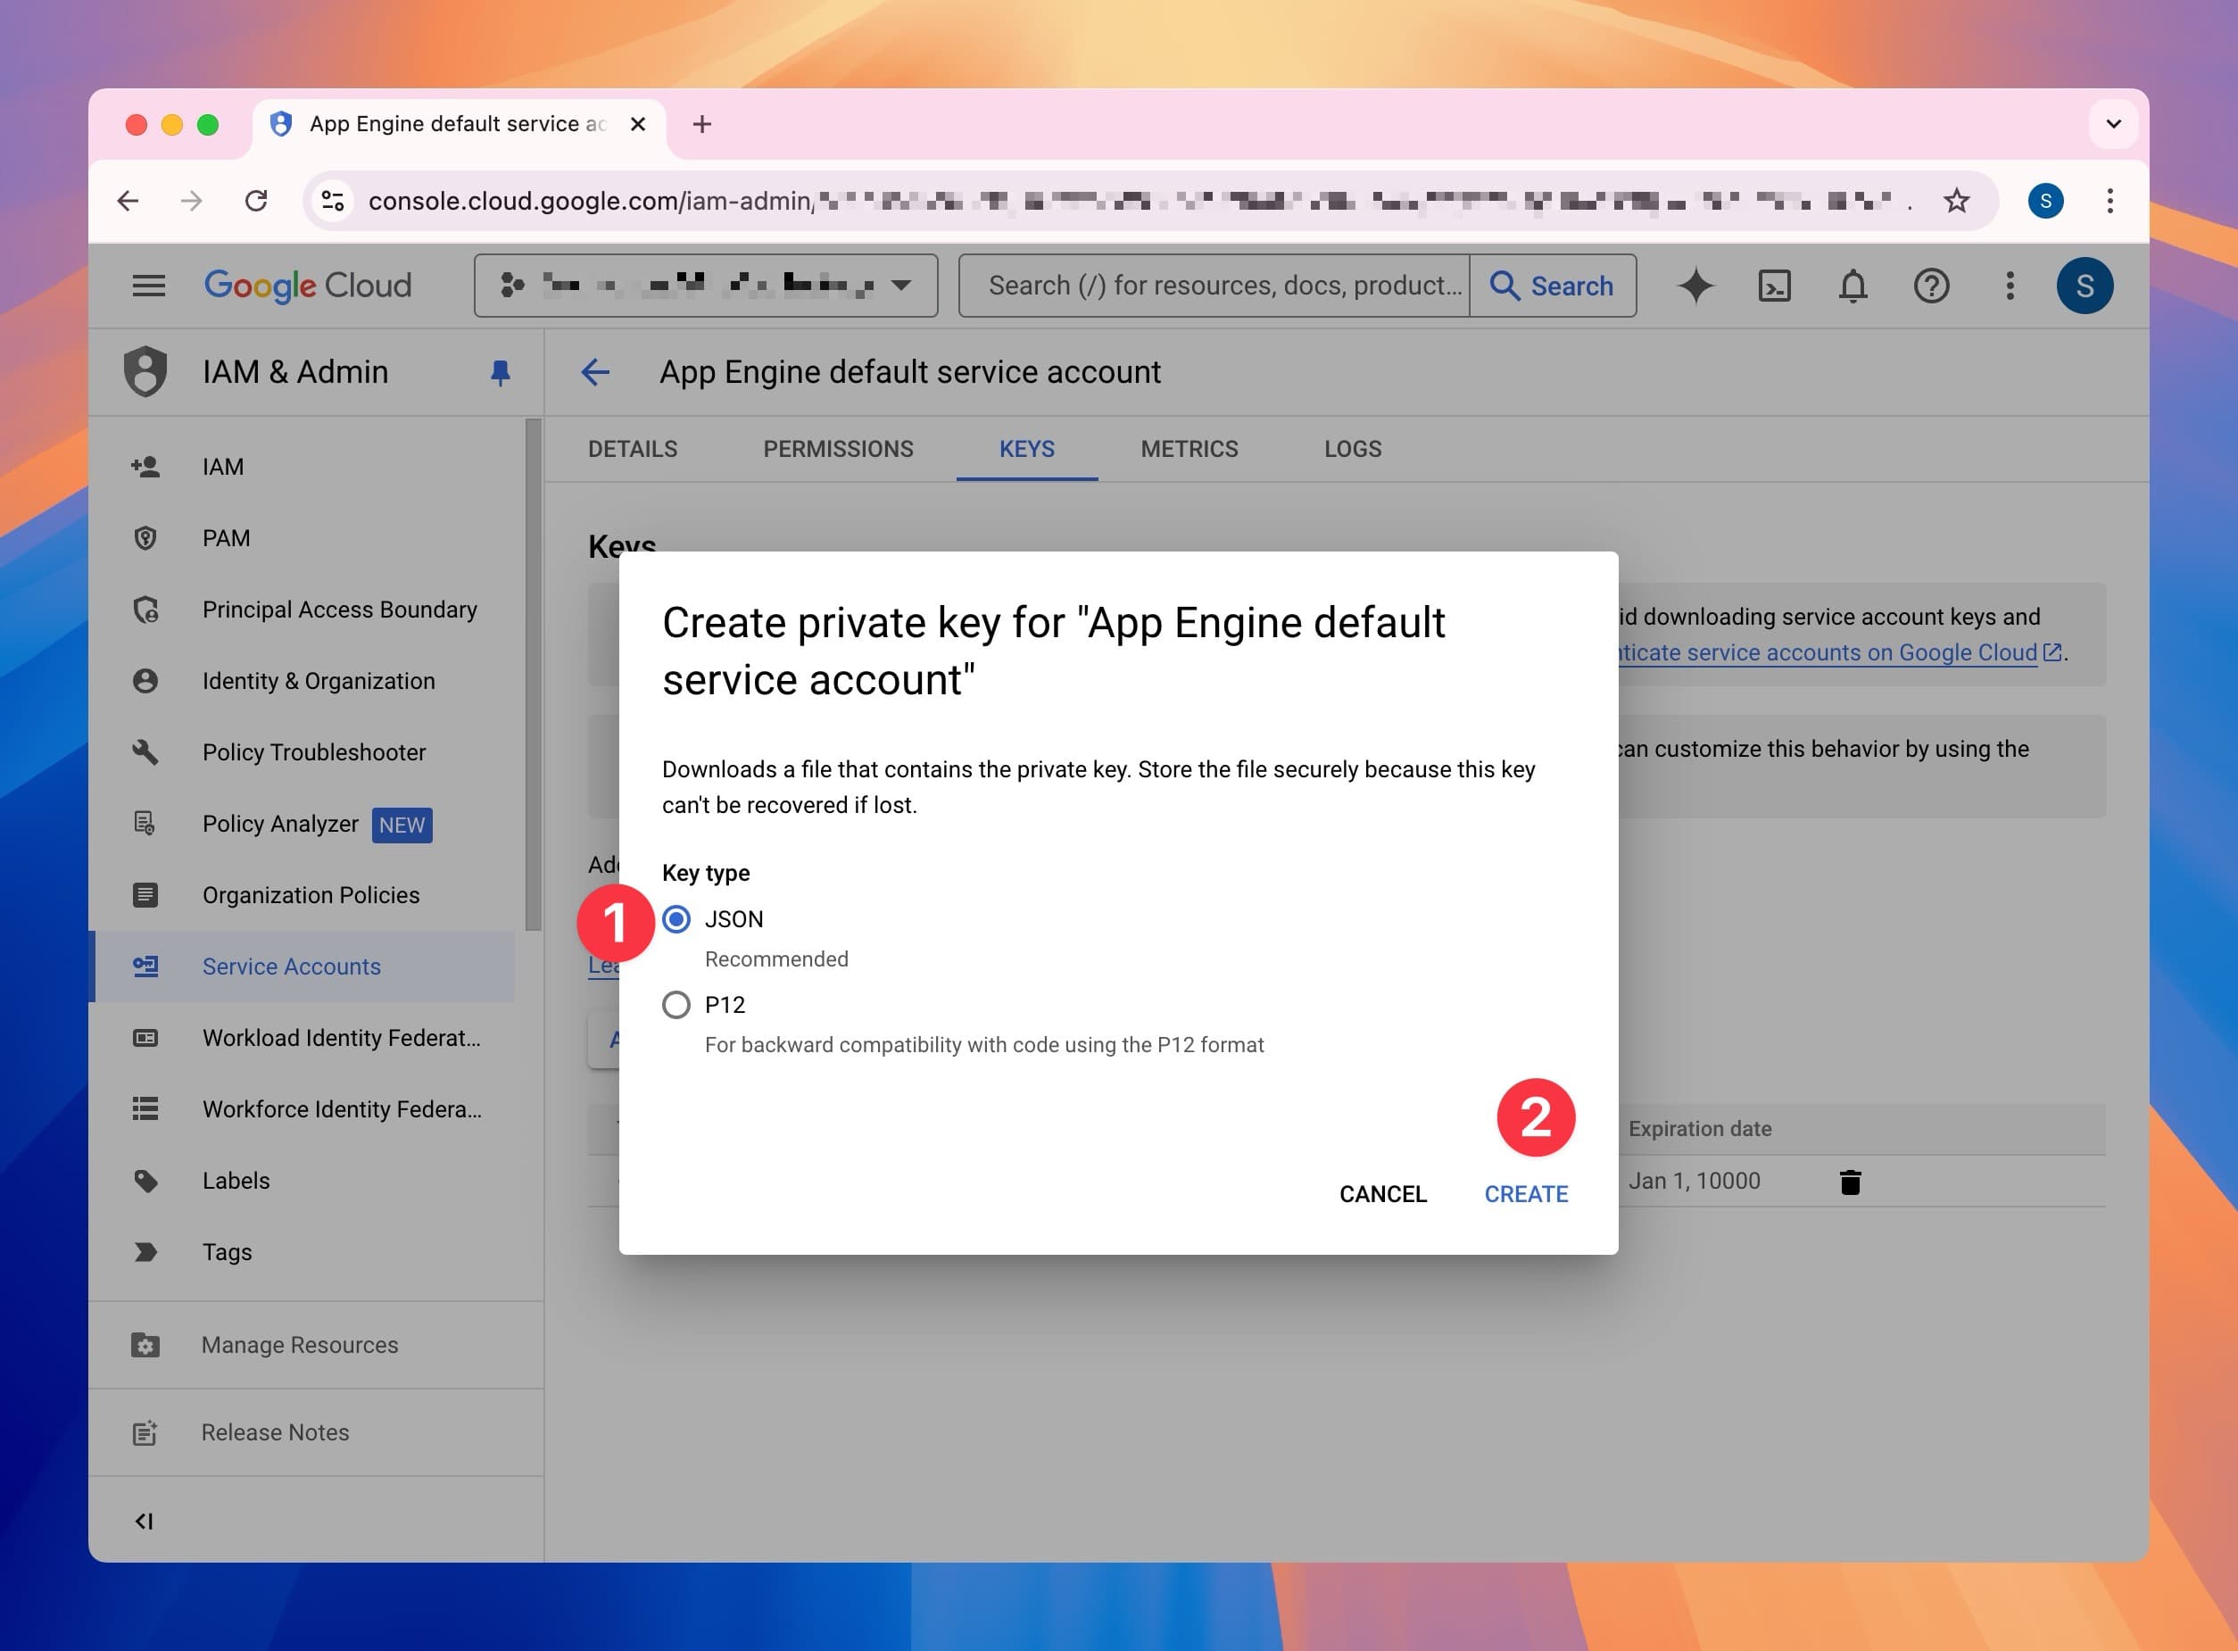The height and width of the screenshot is (1651, 2238).
Task: Go back in the browser
Action: (128, 201)
